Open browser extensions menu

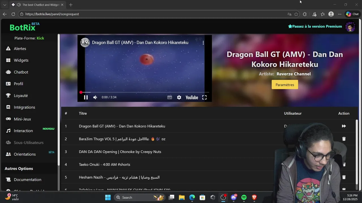(305, 14)
